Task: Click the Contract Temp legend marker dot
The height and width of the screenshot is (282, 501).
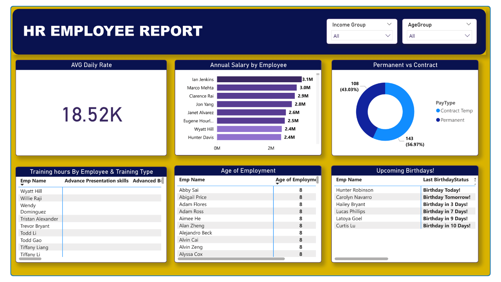Action: pos(438,111)
